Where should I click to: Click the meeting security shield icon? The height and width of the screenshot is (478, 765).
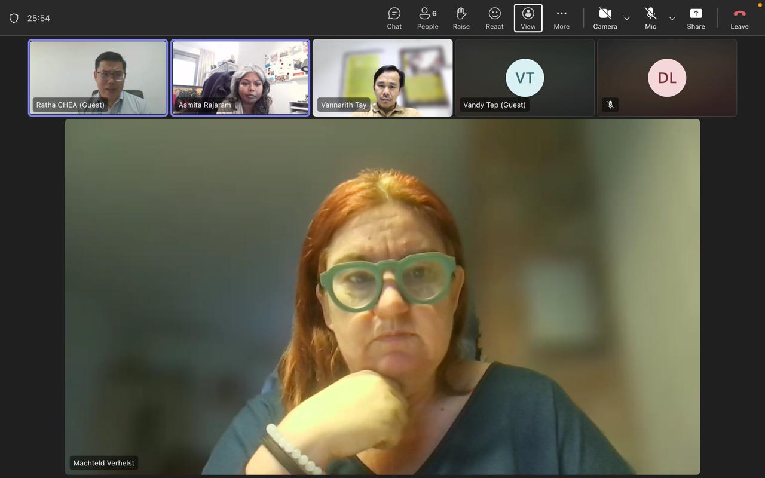point(14,18)
